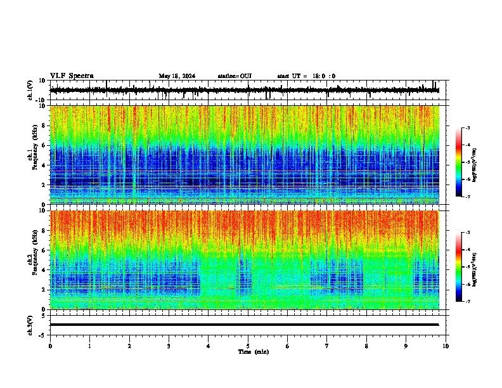Click the "ch.1(V)" waveform axis label
Viewport: 502px width, 388px height.
30,90
